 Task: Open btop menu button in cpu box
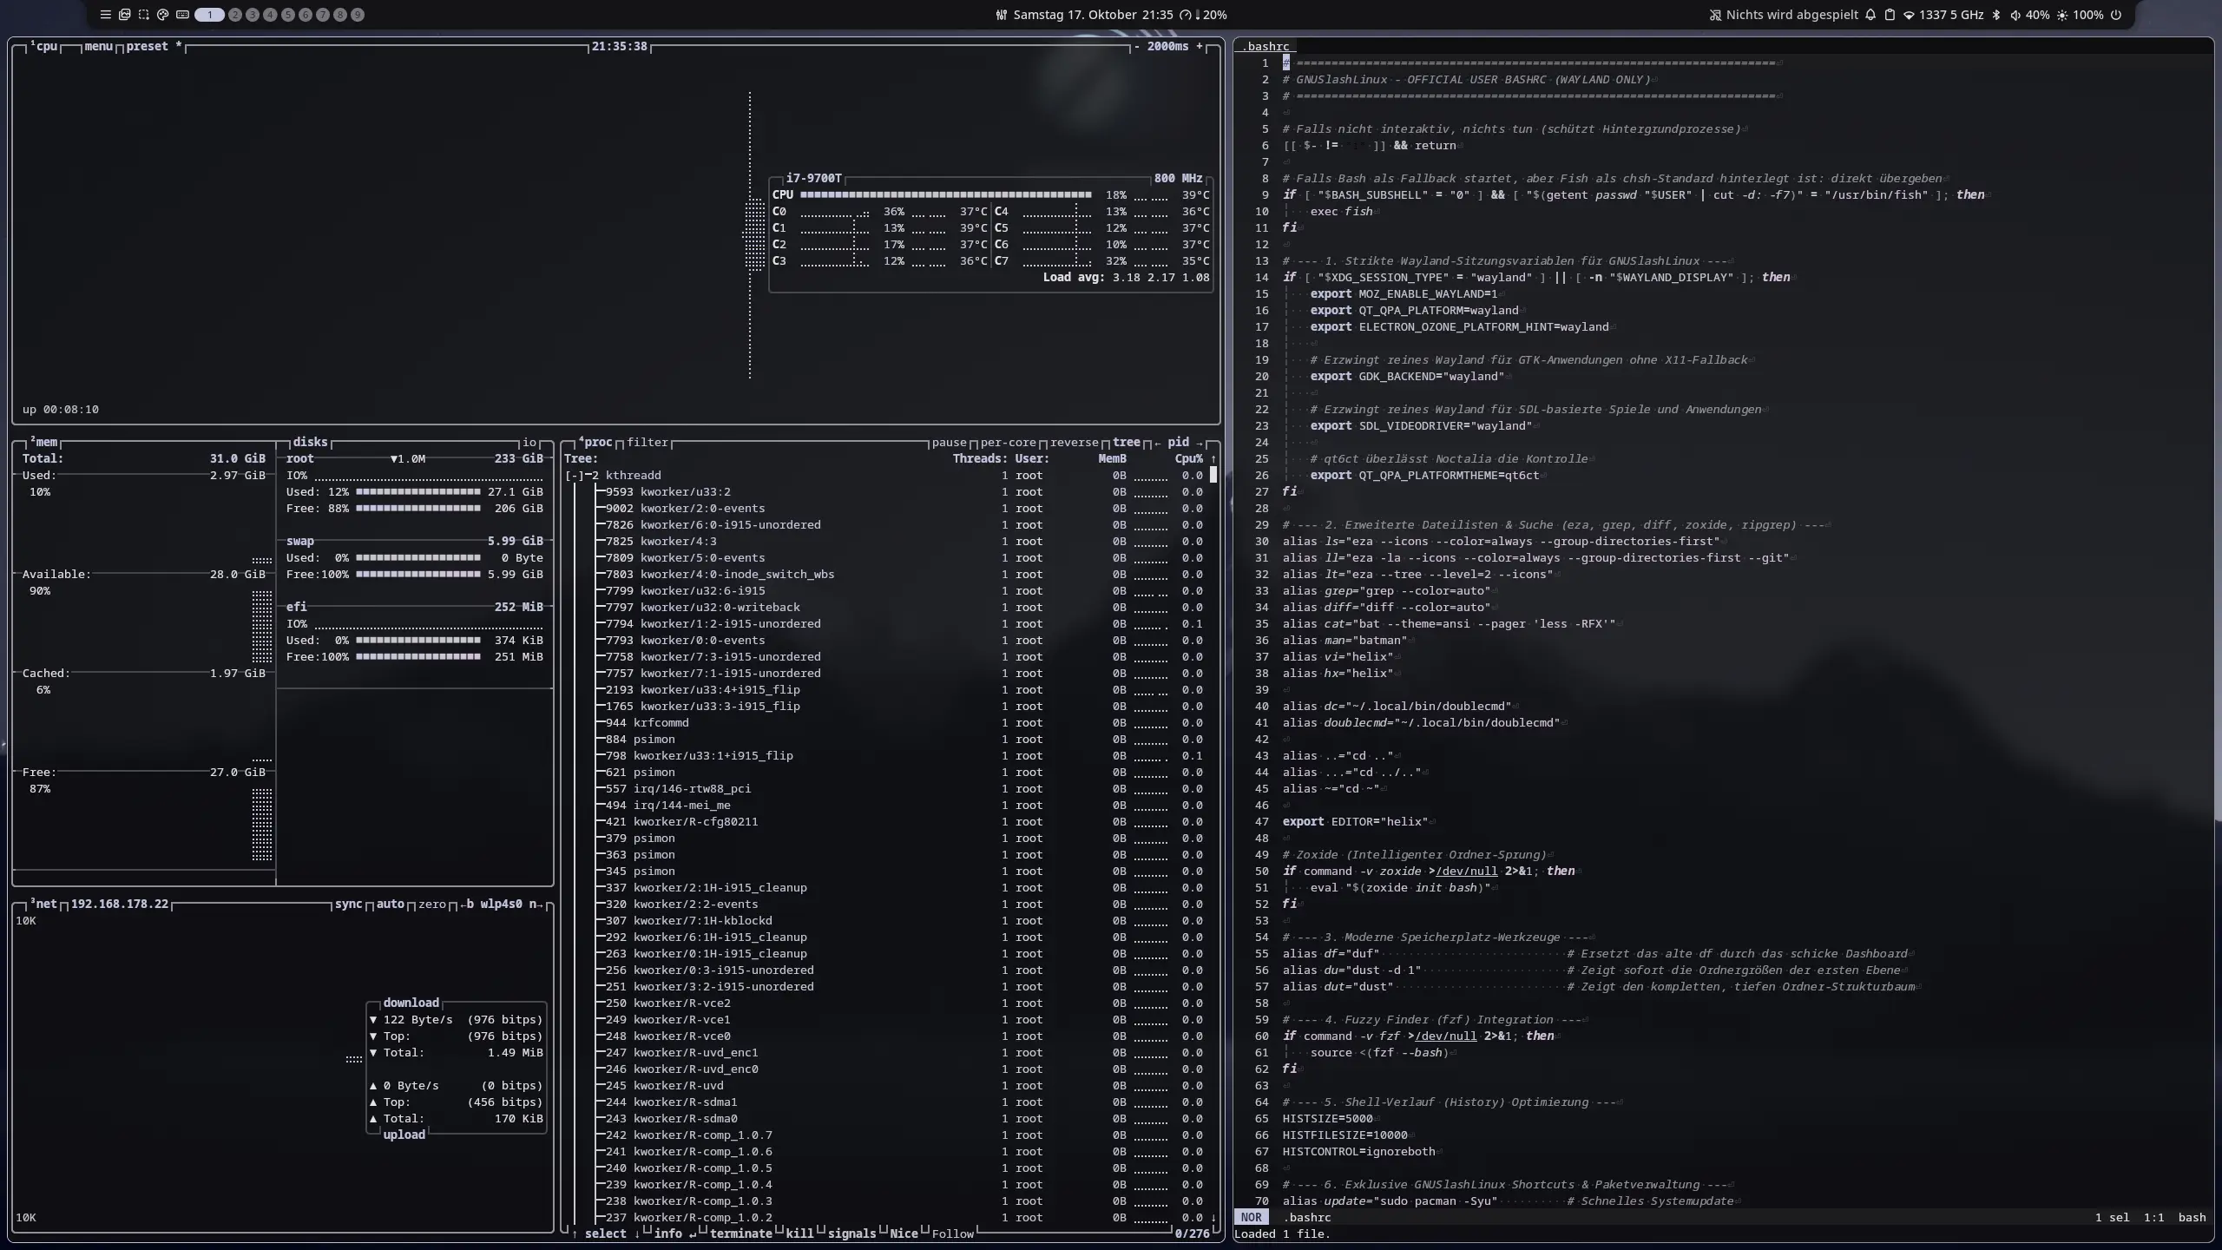99,46
